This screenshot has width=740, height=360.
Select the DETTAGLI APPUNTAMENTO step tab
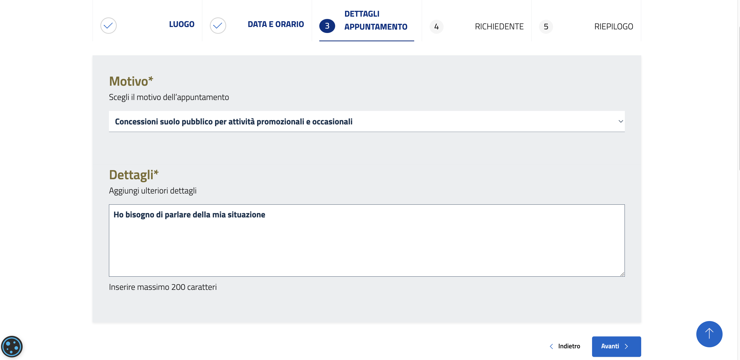coord(375,20)
